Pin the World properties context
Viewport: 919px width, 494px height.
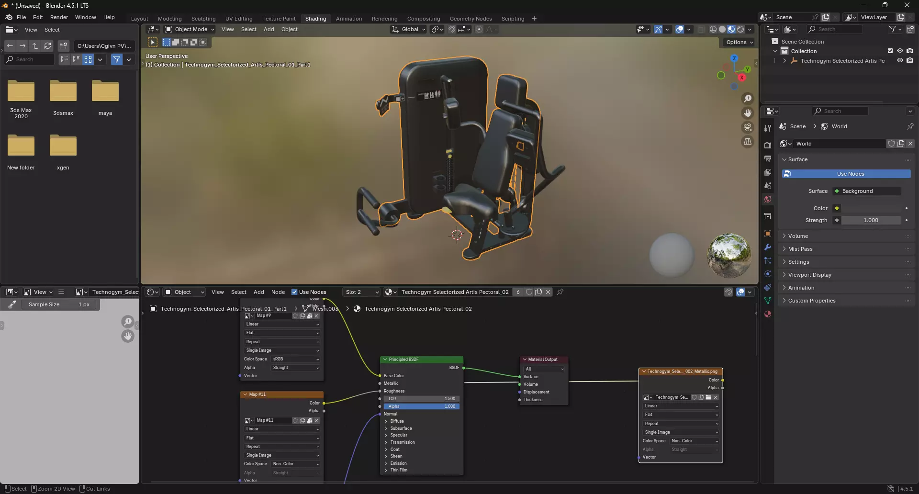910,126
